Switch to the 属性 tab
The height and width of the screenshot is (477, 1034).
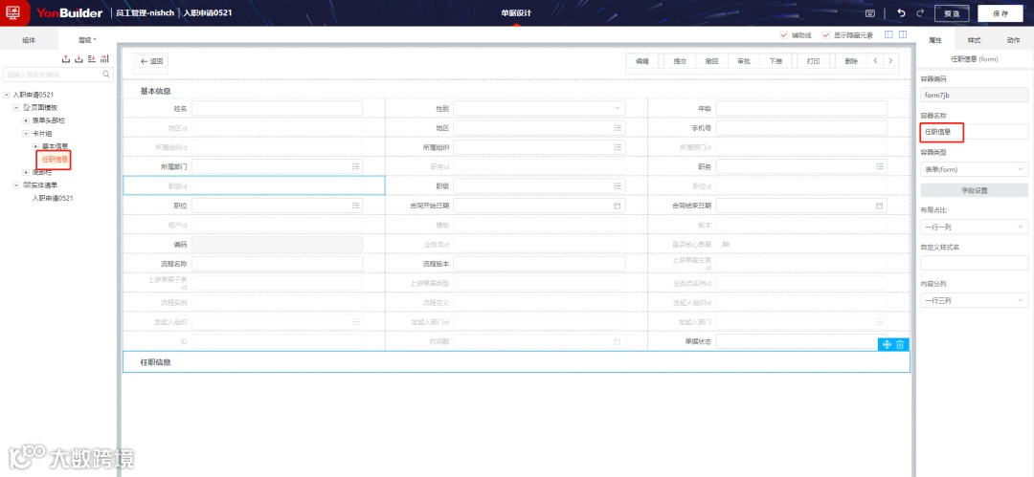[935, 40]
